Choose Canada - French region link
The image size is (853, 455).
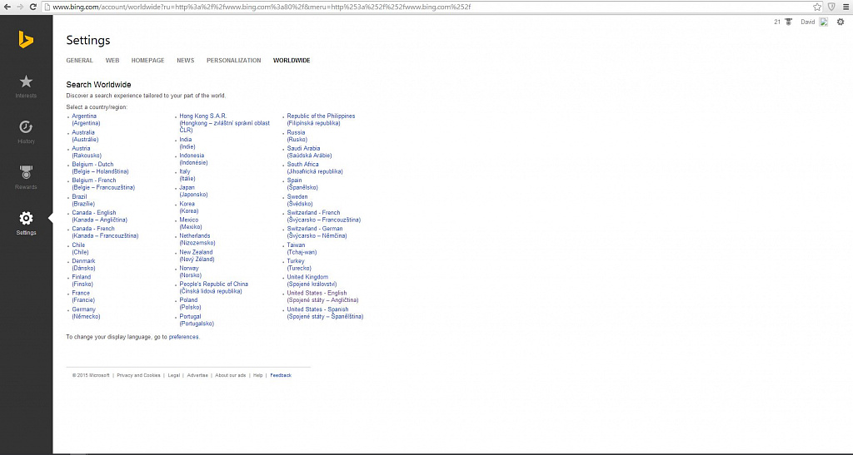coord(105,232)
